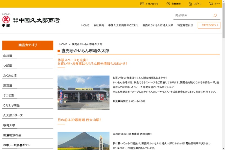Screen dimensions: 225x150
Task: Click the envelope contact icon
Action: click(x=142, y=4)
